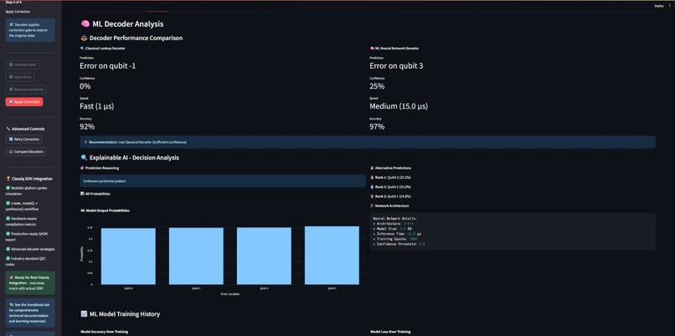Click the icon beside Network Architecture
The height and width of the screenshot is (336, 675).
point(372,206)
